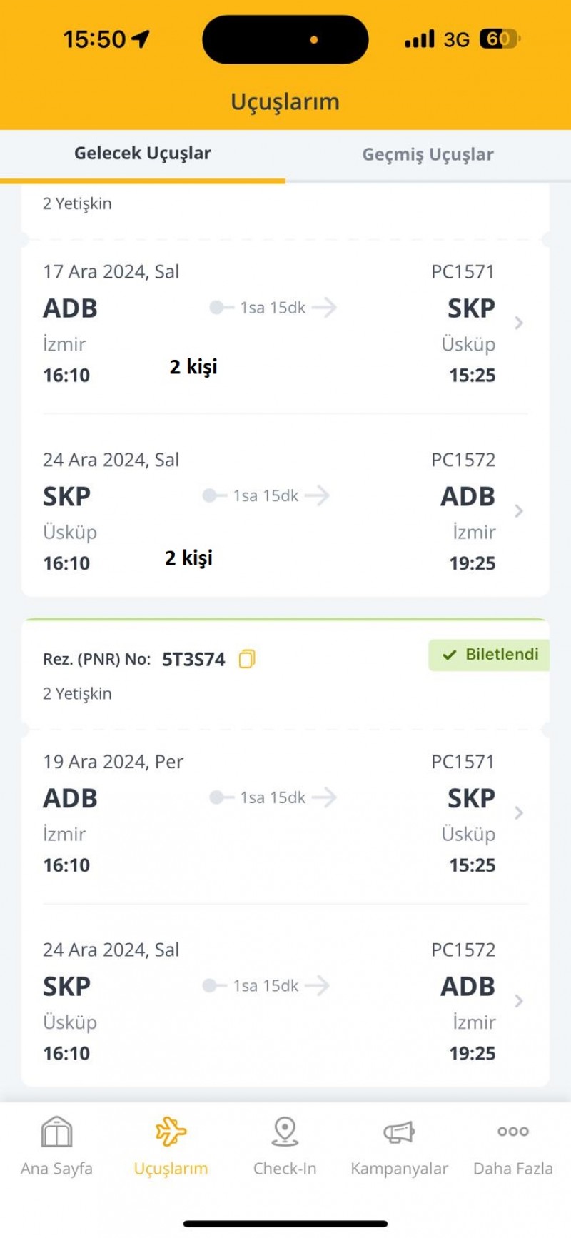Tap the battery indicator in status bar
The height and width of the screenshot is (1238, 571).
pos(500,39)
